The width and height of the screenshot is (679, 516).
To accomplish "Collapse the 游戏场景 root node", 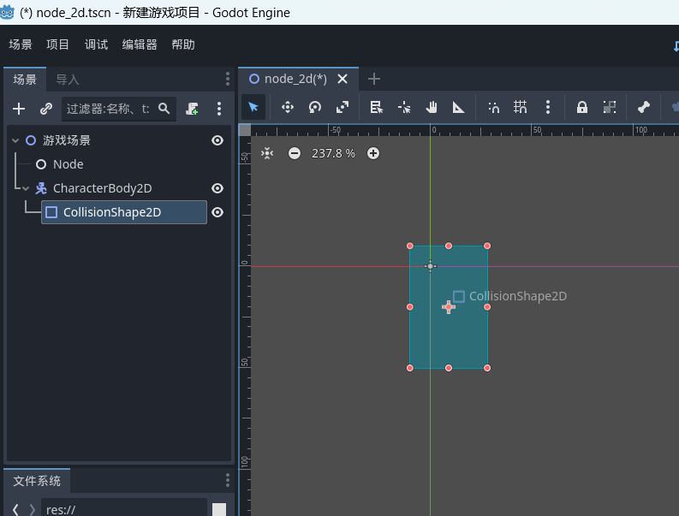I will (x=15, y=140).
